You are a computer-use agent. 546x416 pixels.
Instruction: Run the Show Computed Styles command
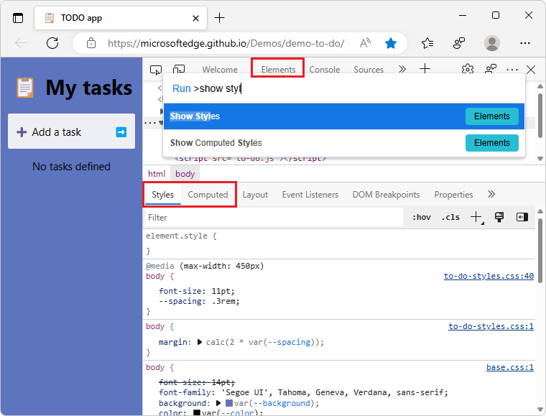point(344,143)
